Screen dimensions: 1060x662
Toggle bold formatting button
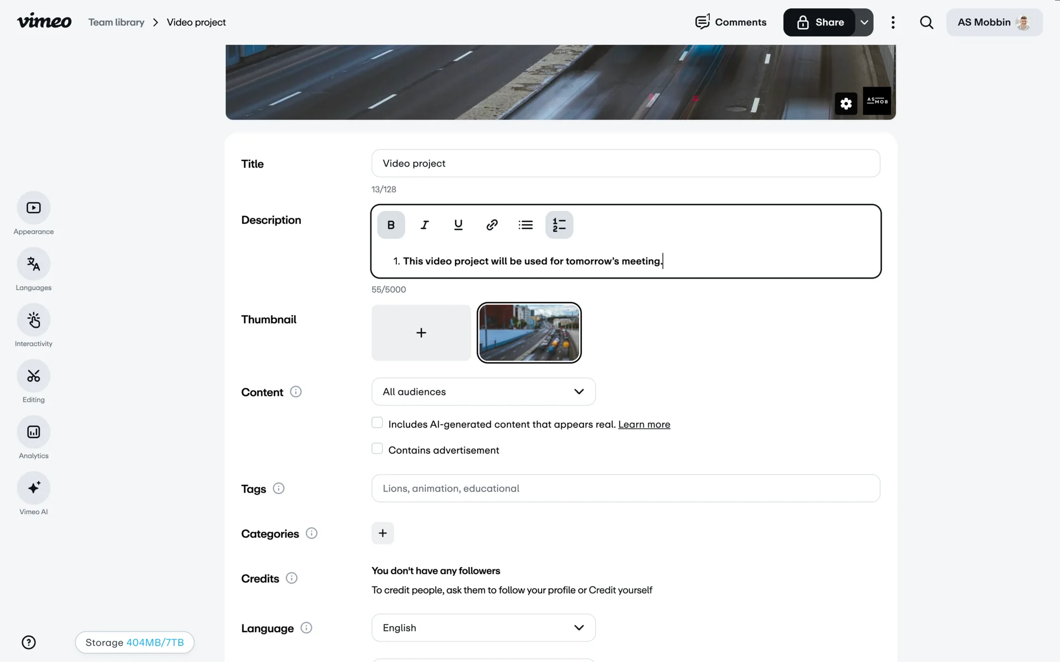point(391,225)
